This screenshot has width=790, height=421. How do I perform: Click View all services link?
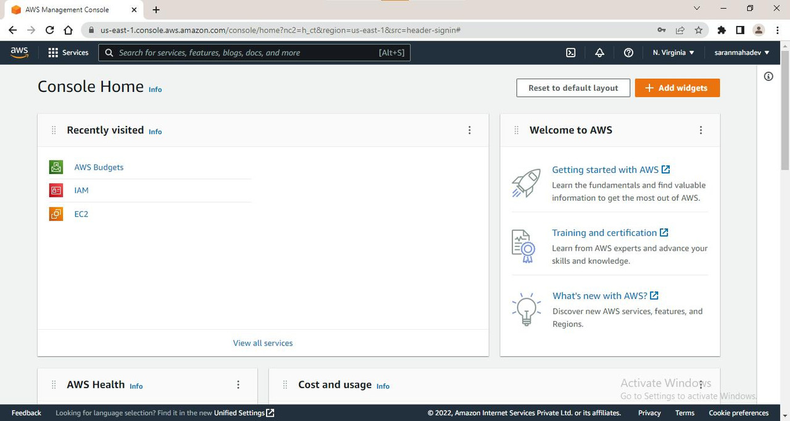[x=263, y=343]
